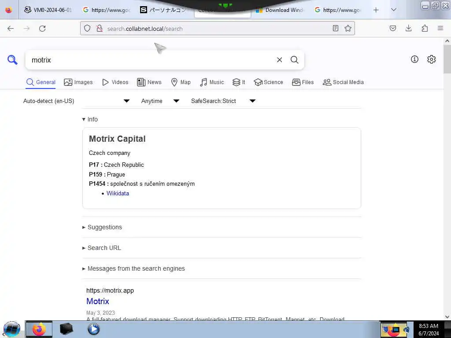Expand the Suggestions section
Screen dimensions: 451x338
pyautogui.click(x=102, y=227)
